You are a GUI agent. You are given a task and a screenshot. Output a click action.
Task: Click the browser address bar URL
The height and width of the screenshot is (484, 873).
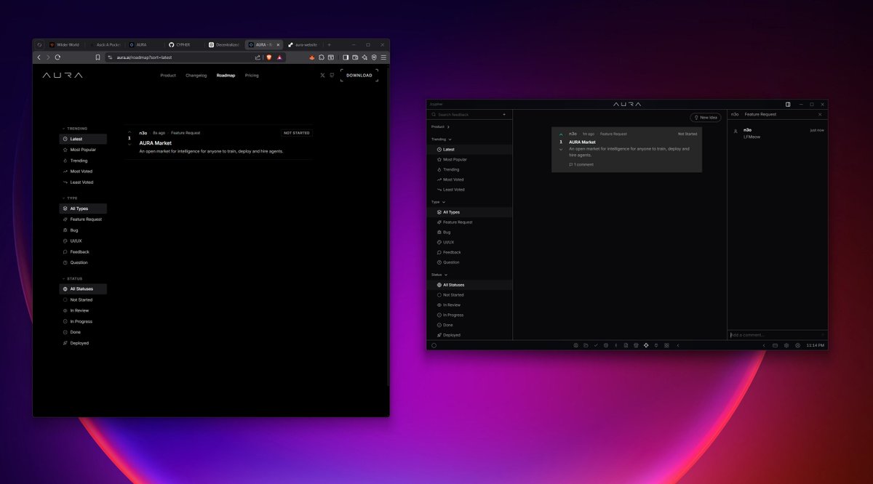tap(145, 57)
